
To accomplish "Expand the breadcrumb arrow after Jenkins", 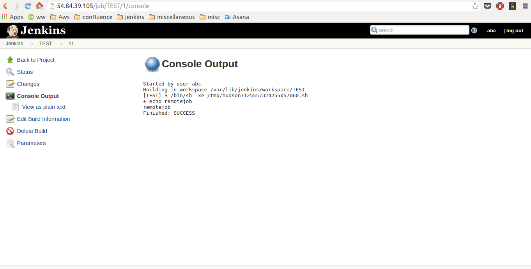I will [32, 44].
